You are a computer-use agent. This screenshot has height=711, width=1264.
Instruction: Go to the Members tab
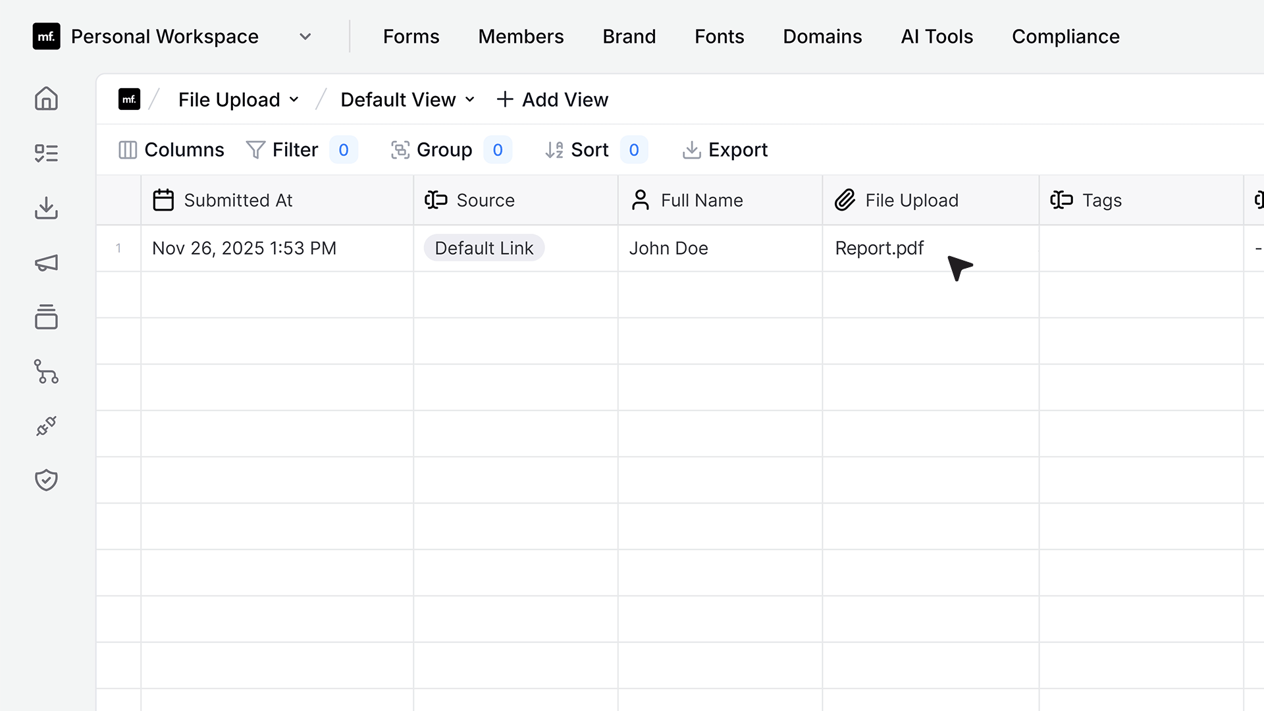click(521, 37)
